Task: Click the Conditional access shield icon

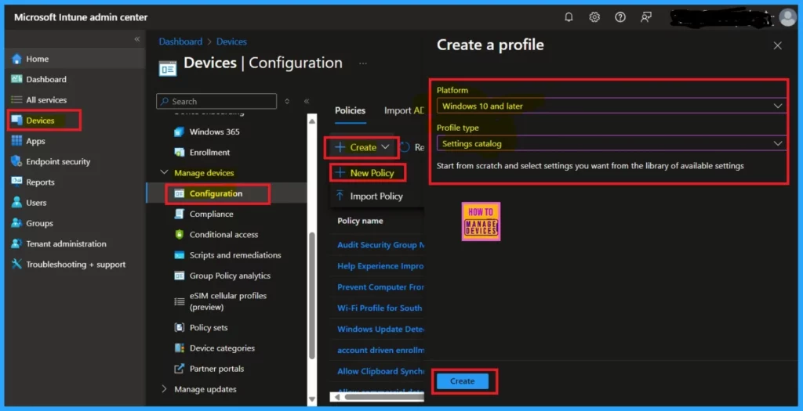Action: coord(180,234)
